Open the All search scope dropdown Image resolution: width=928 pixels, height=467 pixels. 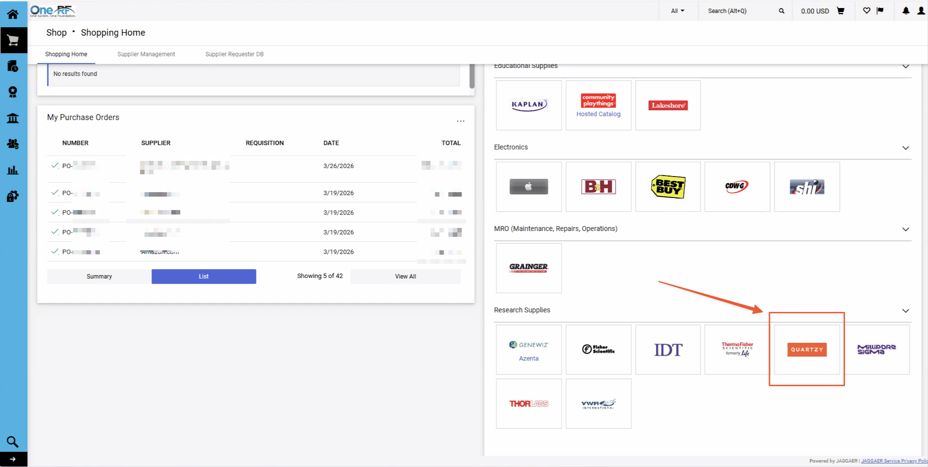point(678,11)
